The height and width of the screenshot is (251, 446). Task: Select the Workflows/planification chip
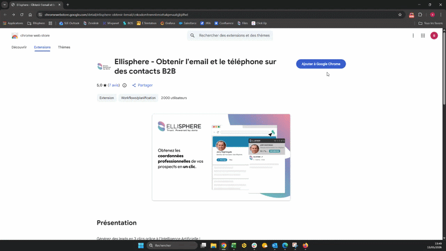point(138,98)
